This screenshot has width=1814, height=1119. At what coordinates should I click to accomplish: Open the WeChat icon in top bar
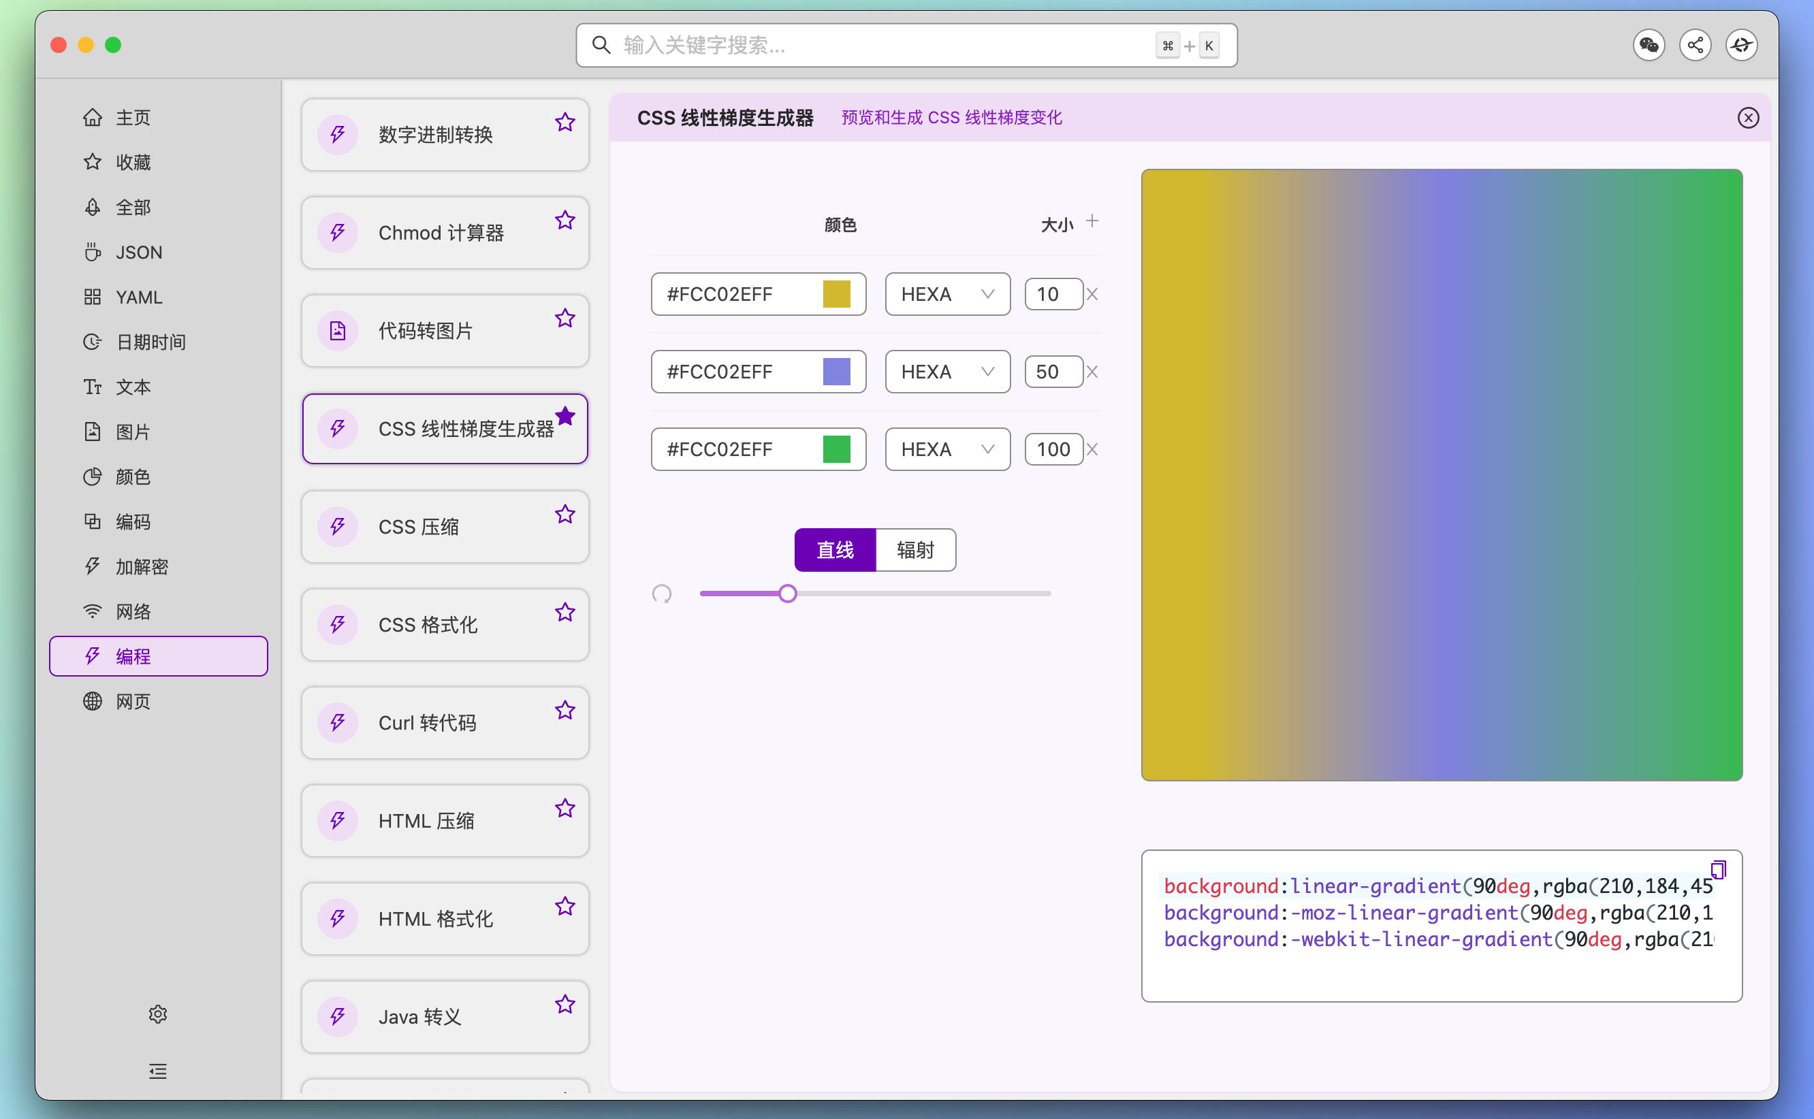1649,44
